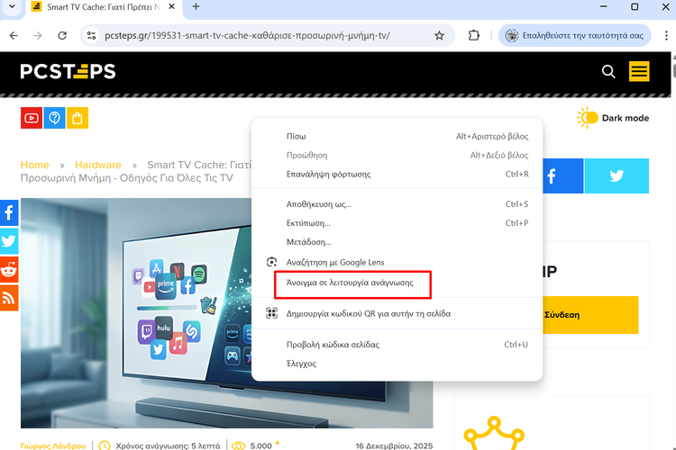
Task: Click the red YouTube icon button
Action: point(32,118)
